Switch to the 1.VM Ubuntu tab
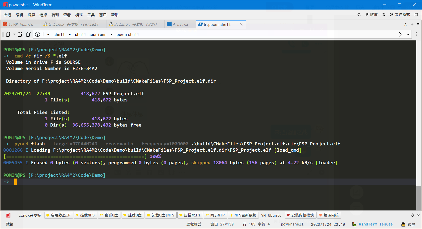 [20, 24]
